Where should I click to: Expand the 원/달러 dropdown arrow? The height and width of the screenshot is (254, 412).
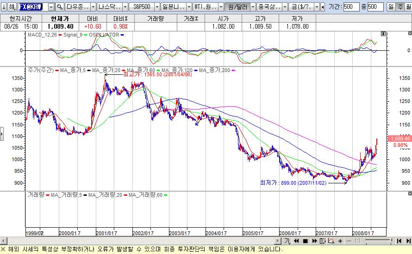[x=252, y=7]
